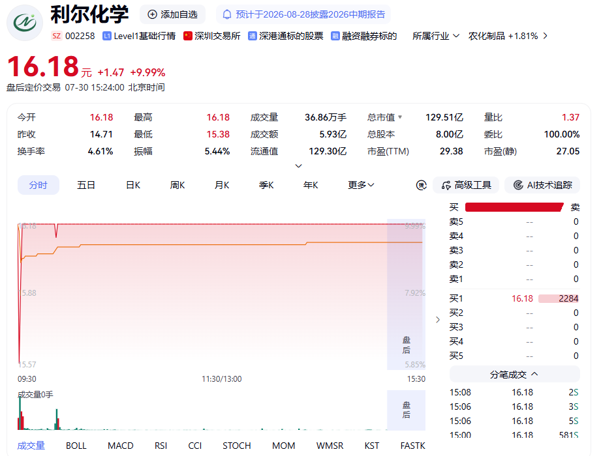Switch to 年K chart tab
The width and height of the screenshot is (601, 456).
coord(311,185)
